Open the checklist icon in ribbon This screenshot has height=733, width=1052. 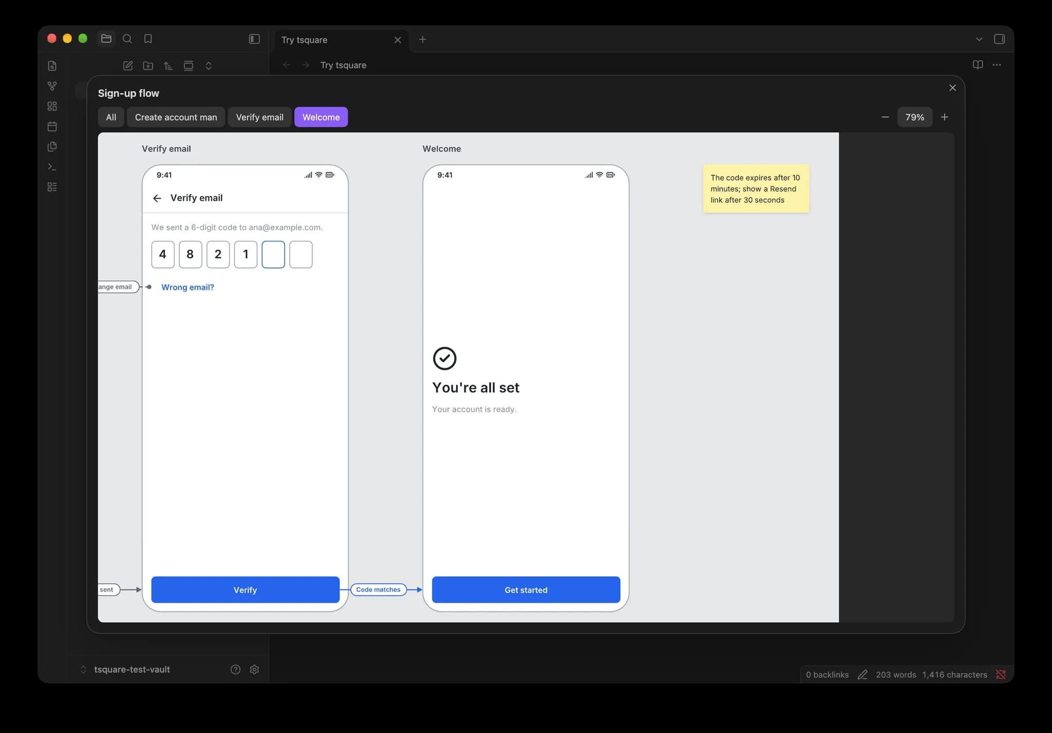[x=52, y=187]
